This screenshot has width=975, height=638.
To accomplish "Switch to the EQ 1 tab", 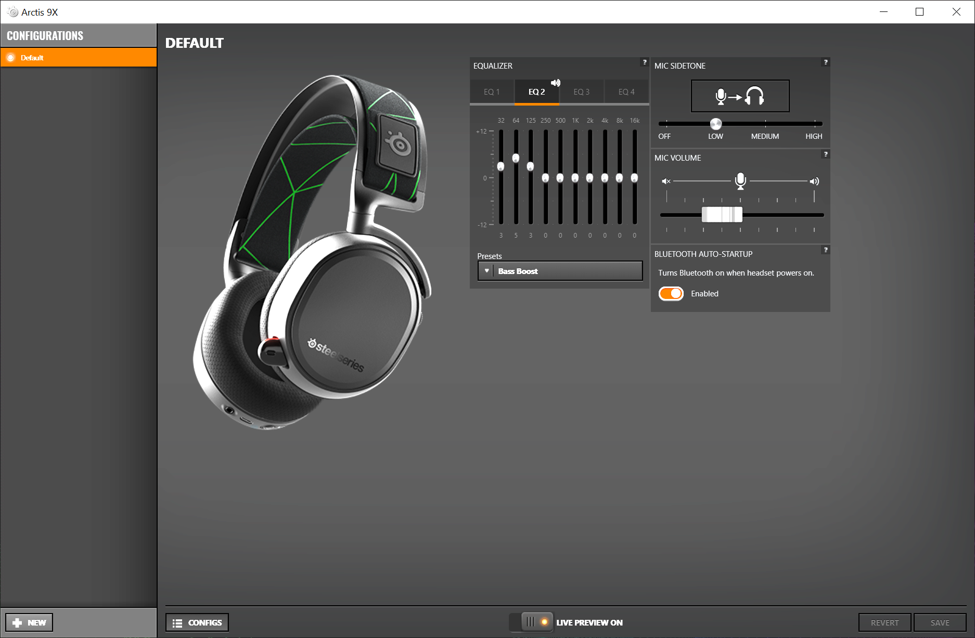I will [492, 92].
